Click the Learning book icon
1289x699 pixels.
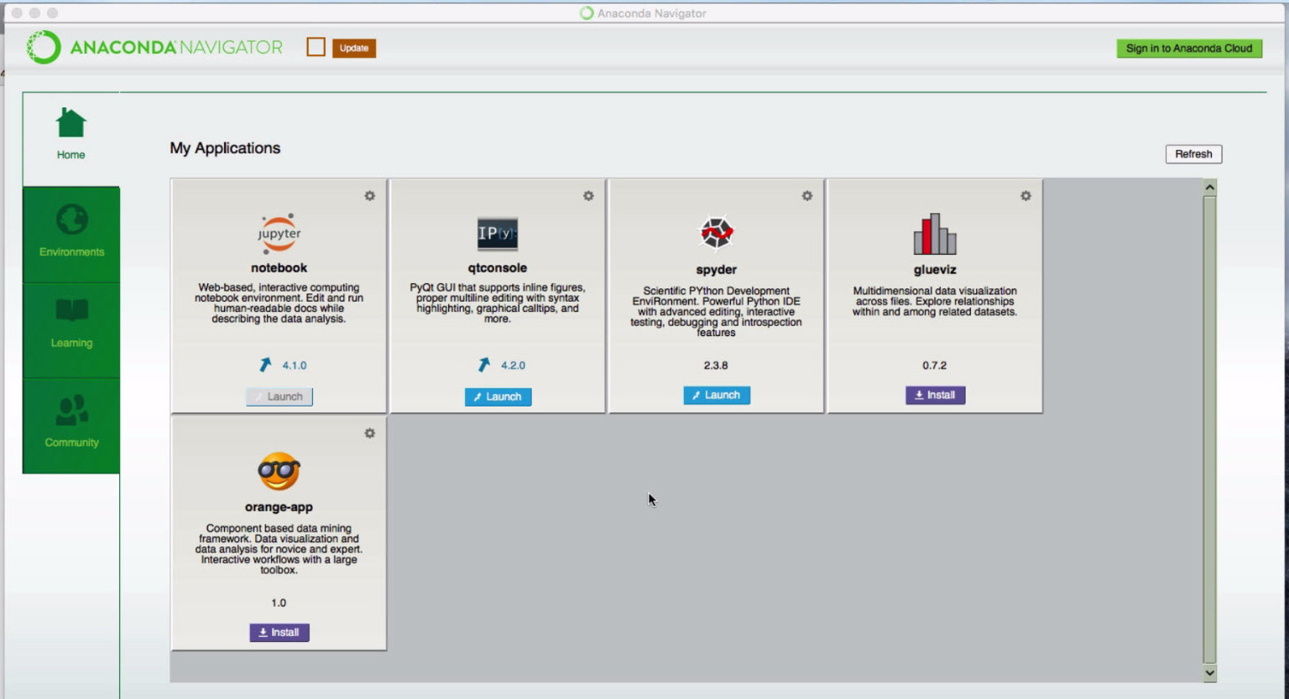(x=72, y=311)
